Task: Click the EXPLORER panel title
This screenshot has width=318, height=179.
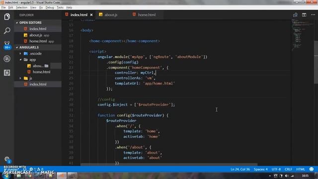Action: [26, 15]
